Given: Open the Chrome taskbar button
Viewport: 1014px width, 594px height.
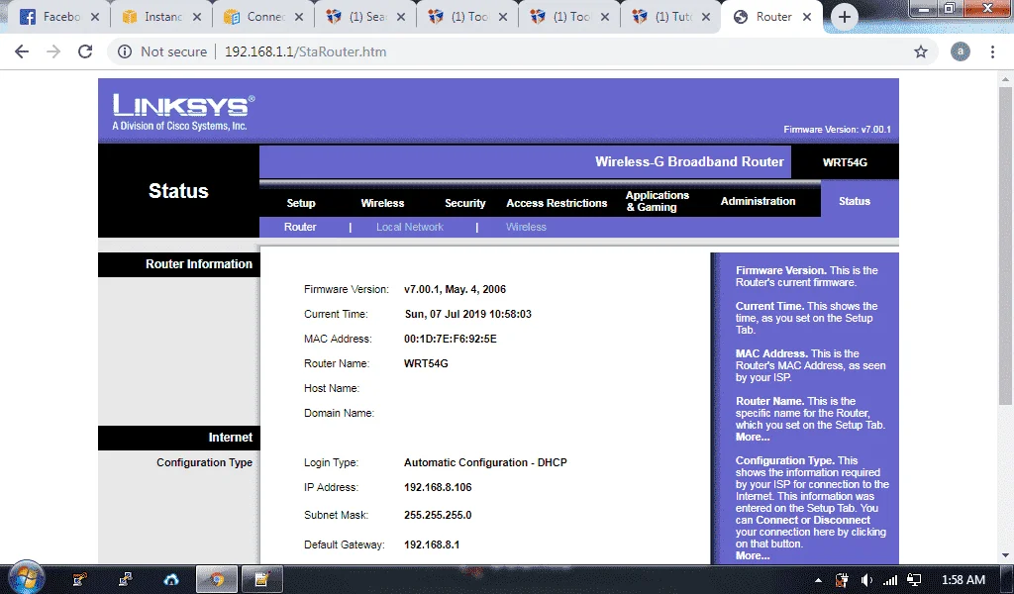Looking at the screenshot, I should [x=217, y=580].
